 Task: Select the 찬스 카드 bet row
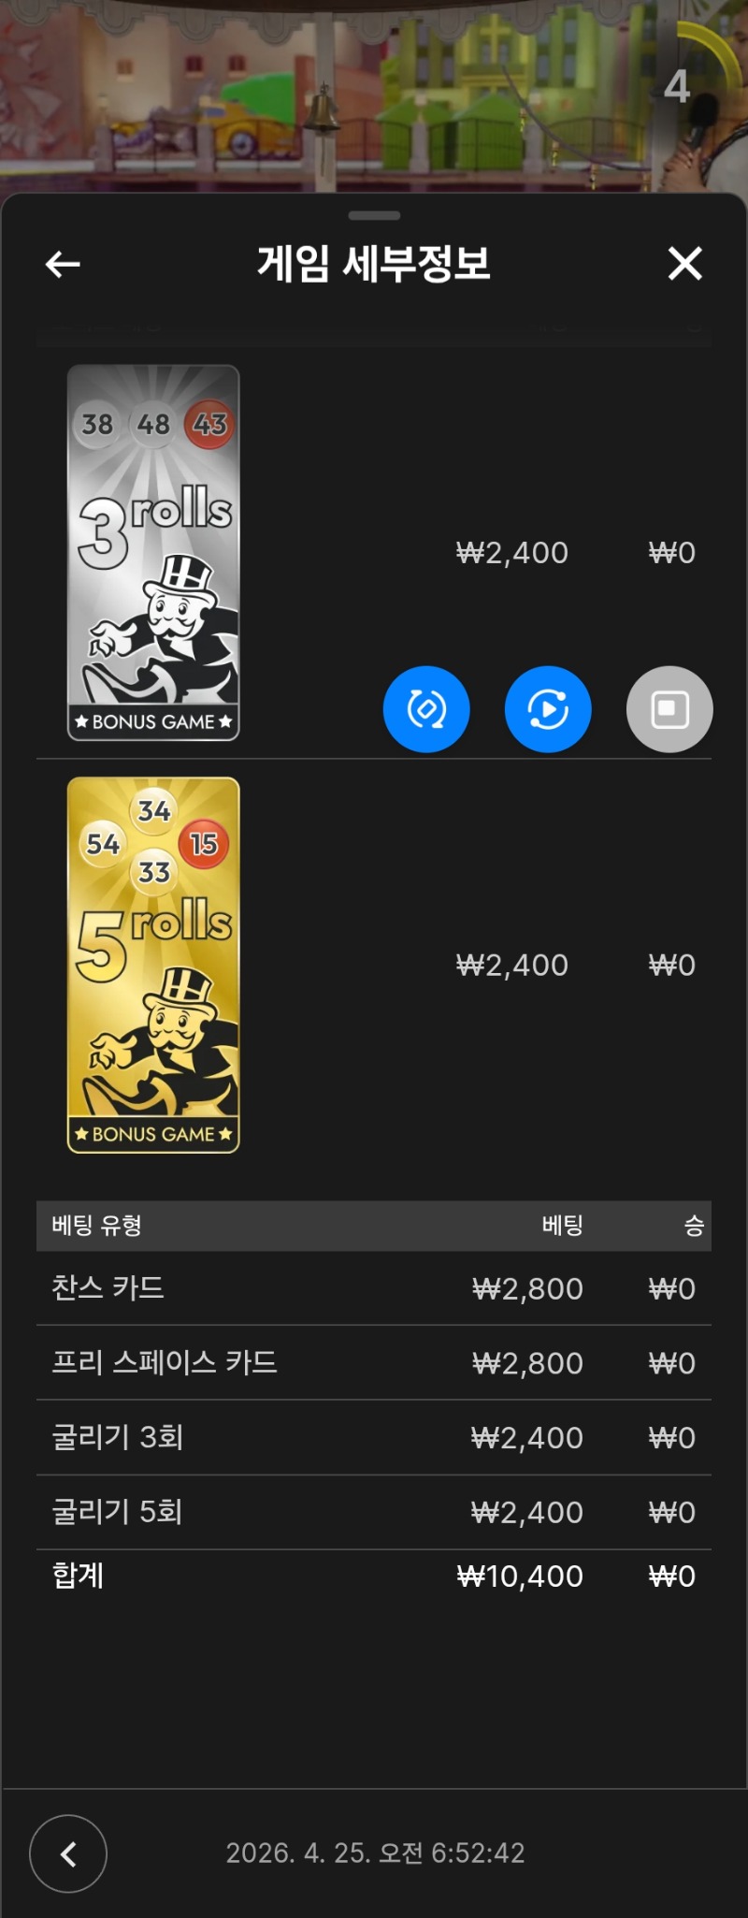pos(374,1288)
